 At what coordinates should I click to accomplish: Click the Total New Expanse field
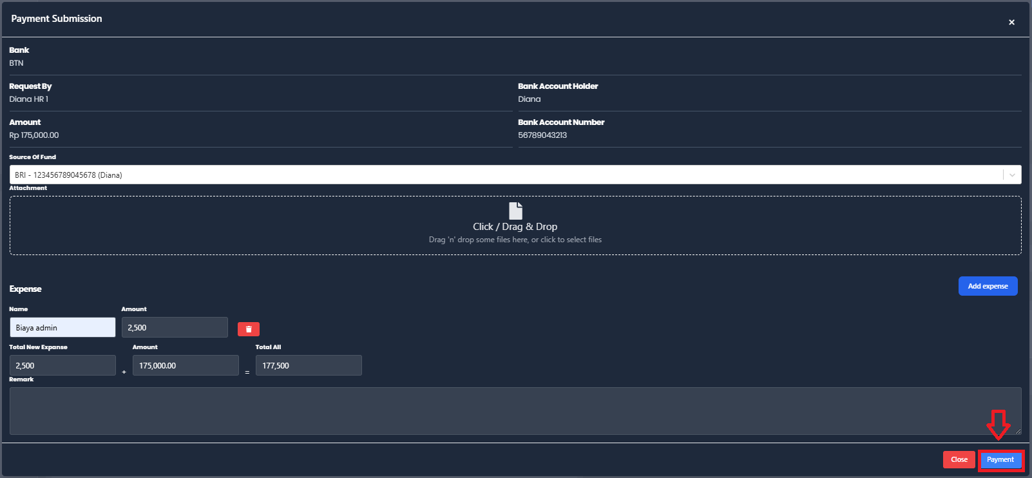point(62,365)
